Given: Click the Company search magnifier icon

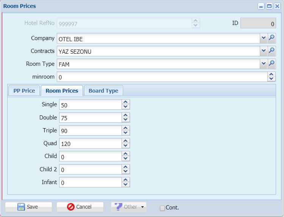Looking at the screenshot, I should pyautogui.click(x=272, y=38).
